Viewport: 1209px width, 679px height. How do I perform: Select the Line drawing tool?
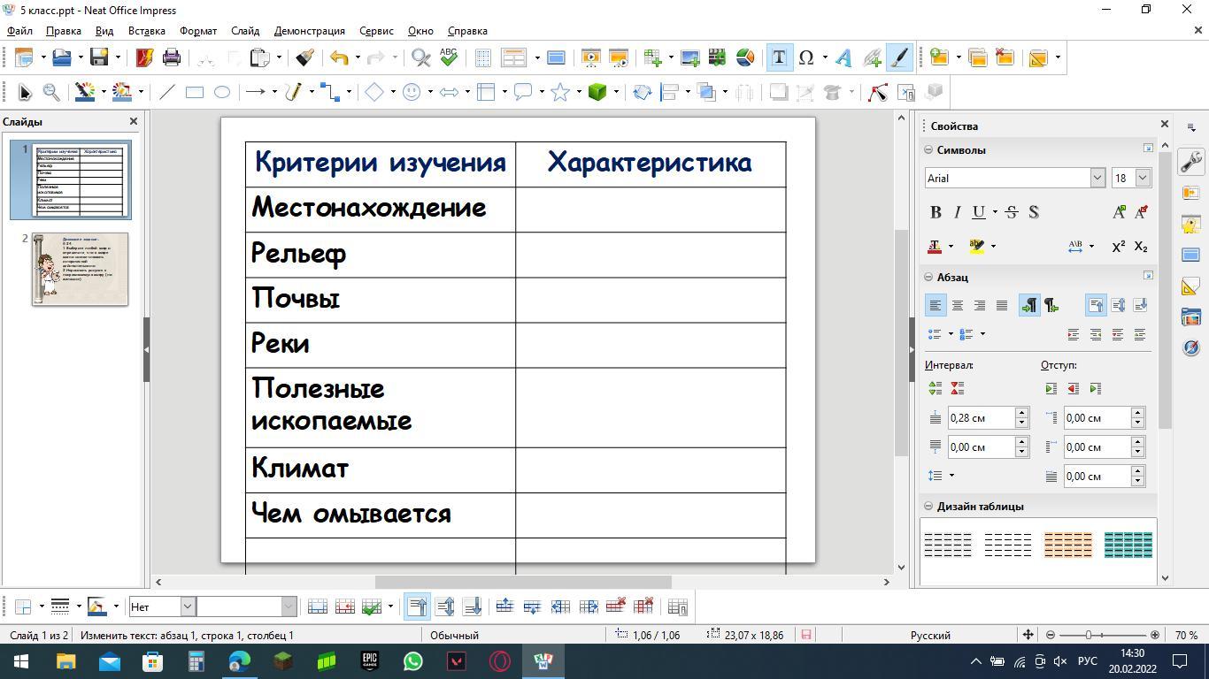coord(166,92)
